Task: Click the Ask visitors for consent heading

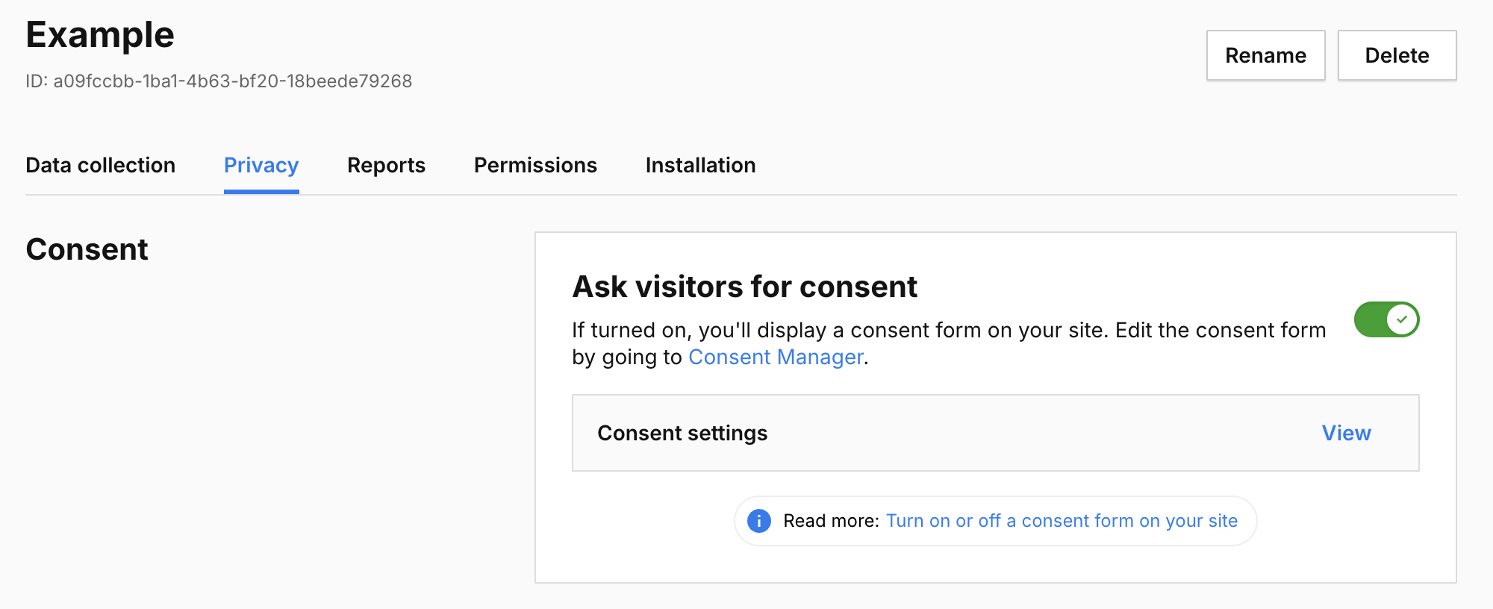Action: (744, 287)
